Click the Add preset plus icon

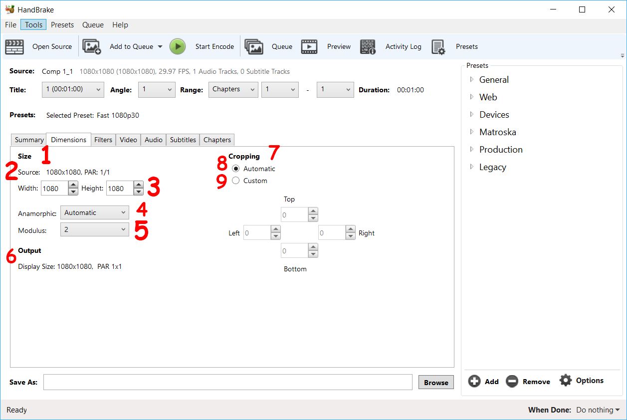[474, 381]
